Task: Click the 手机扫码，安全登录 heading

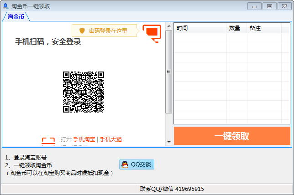Action: coord(48,41)
